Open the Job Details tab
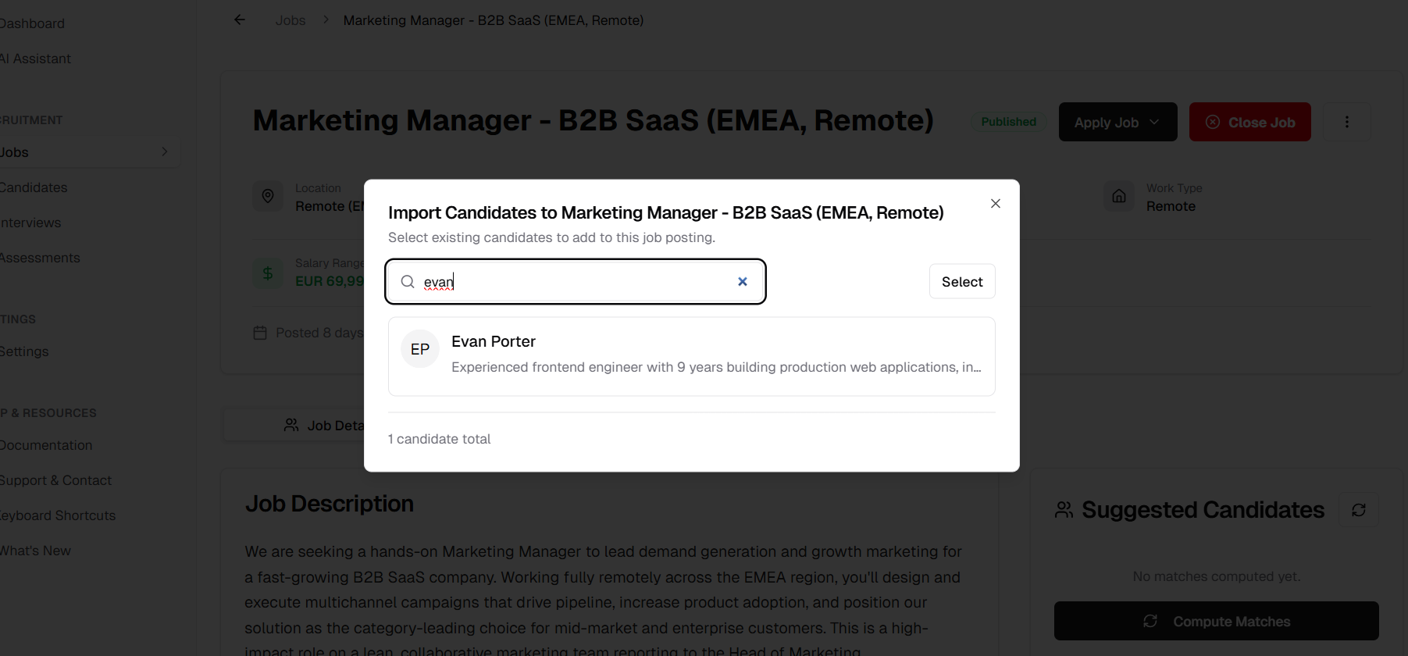The image size is (1408, 656). (x=324, y=426)
